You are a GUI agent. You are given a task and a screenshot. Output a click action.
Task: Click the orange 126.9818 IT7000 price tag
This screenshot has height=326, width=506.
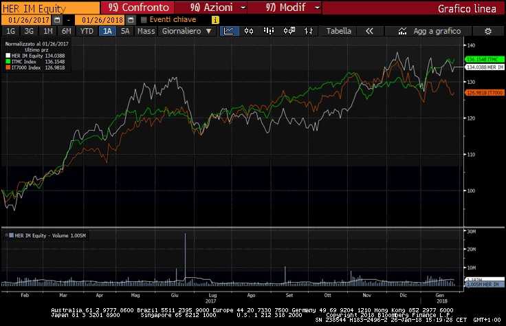[485, 93]
